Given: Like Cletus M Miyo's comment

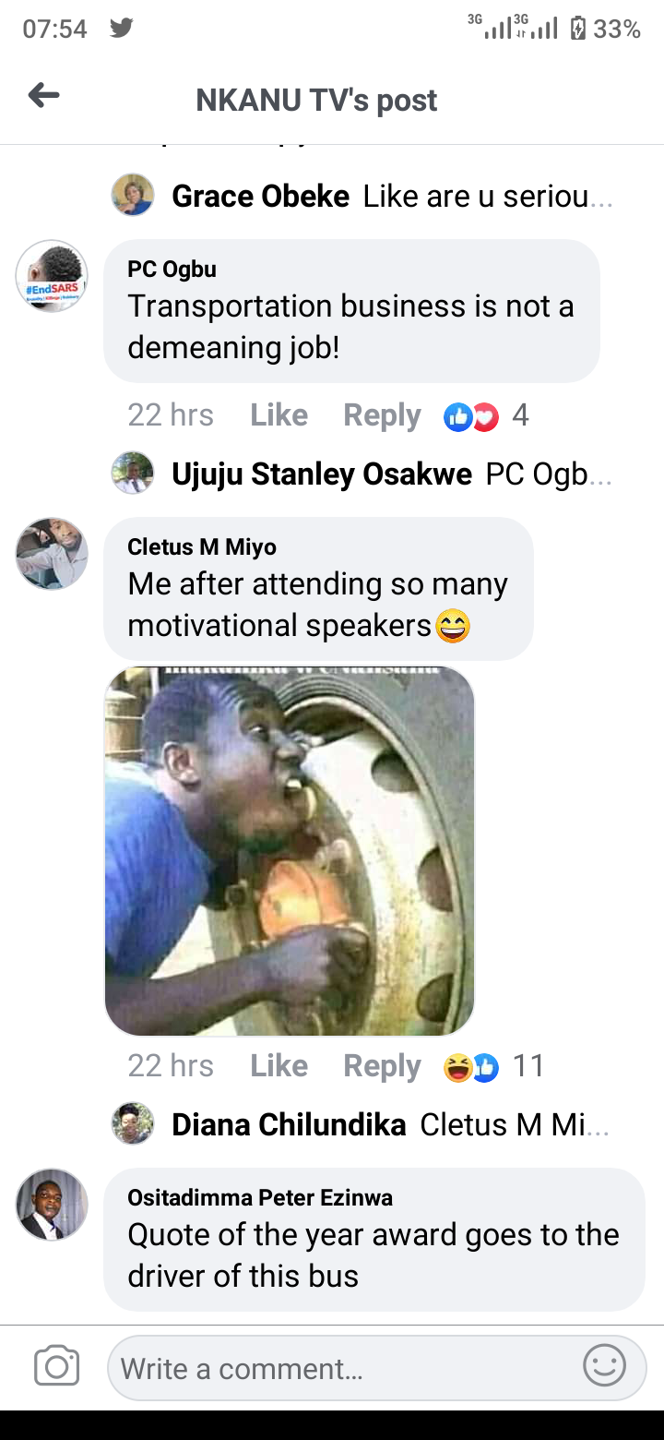Looking at the screenshot, I should [279, 1065].
